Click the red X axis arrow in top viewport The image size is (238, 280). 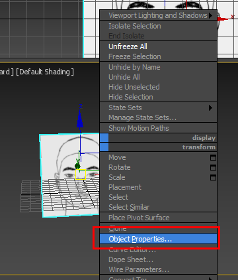click(x=223, y=19)
